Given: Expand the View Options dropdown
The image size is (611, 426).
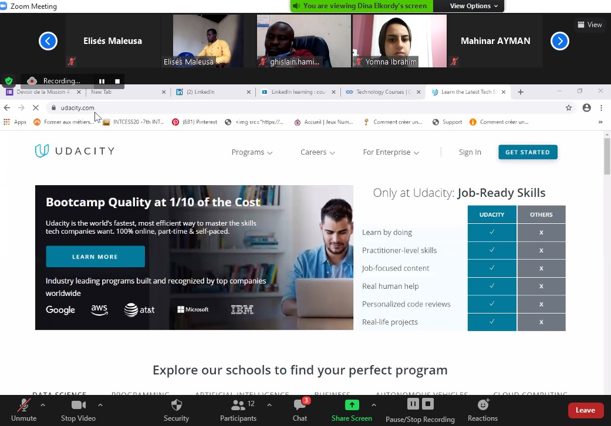Looking at the screenshot, I should (474, 6).
